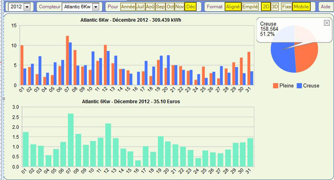Select the Nov month button
The width and height of the screenshot is (334, 180).
pos(179,7)
